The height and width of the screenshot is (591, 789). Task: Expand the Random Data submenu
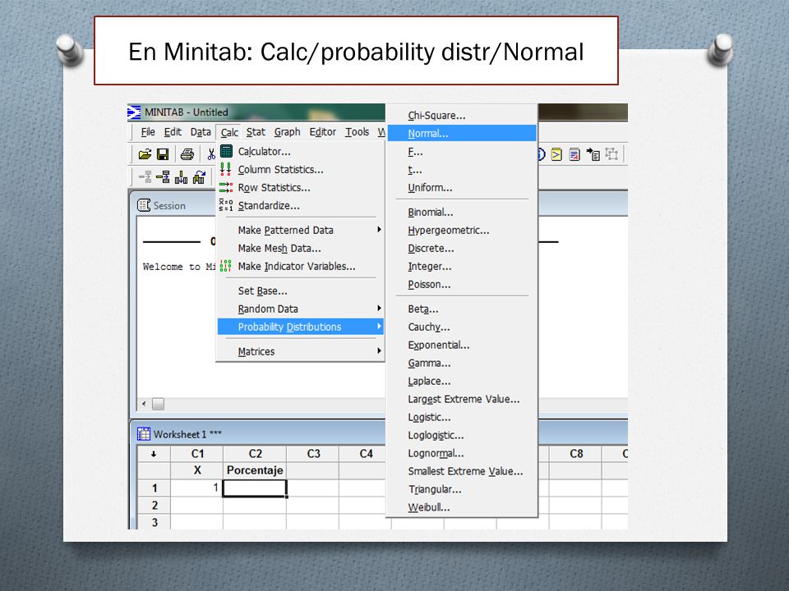click(x=301, y=309)
